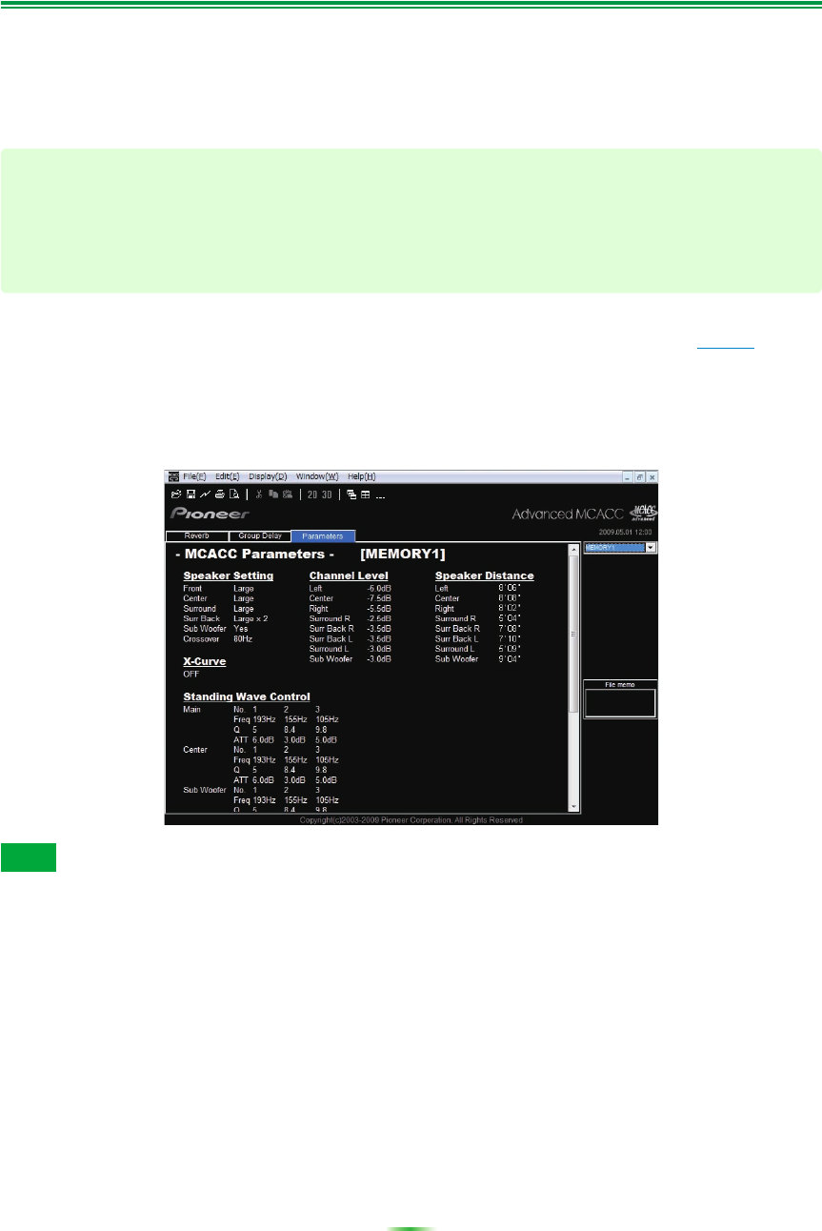Switch to 2D display mode
822x1231 pixels.
(x=311, y=494)
